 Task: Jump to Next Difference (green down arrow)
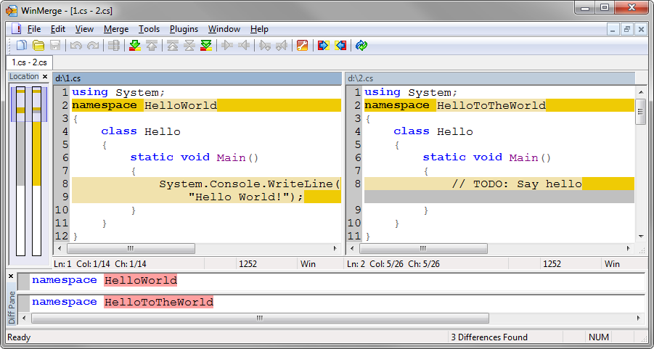click(x=134, y=45)
